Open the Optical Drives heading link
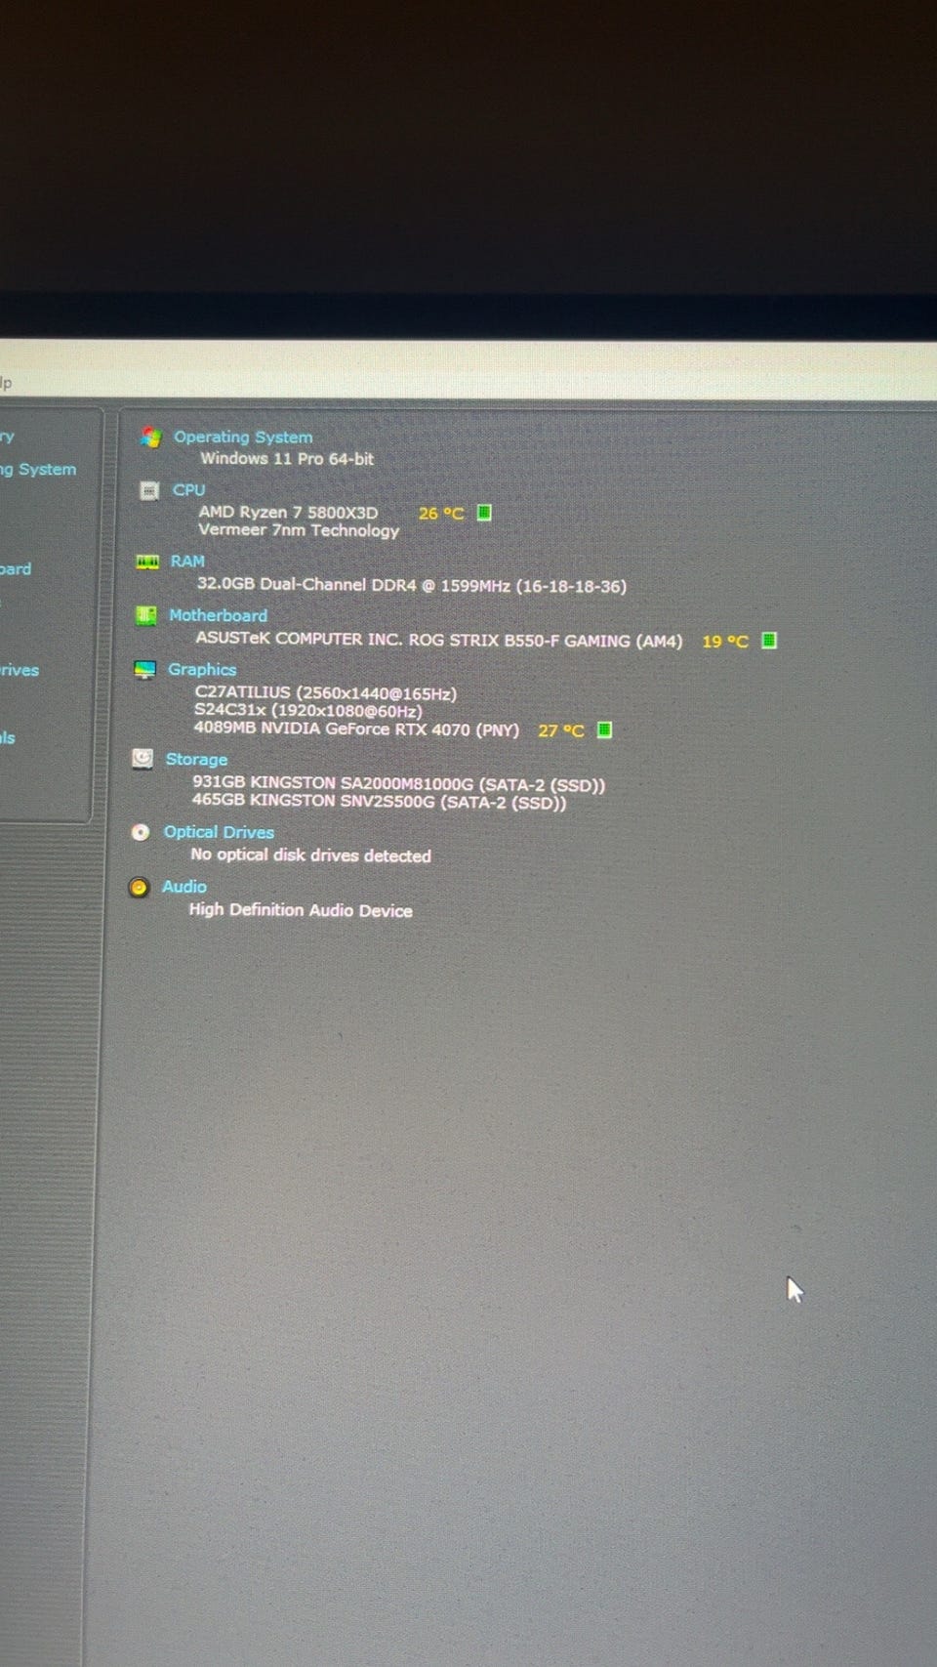Screen dimensions: 937x1667 point(219,832)
